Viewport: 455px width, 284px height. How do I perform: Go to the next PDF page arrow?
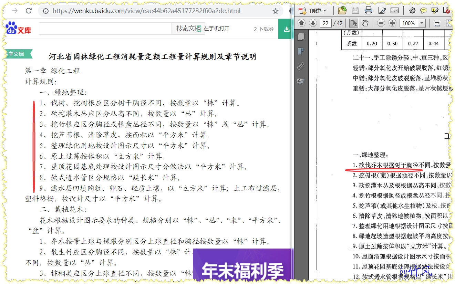coord(313,23)
